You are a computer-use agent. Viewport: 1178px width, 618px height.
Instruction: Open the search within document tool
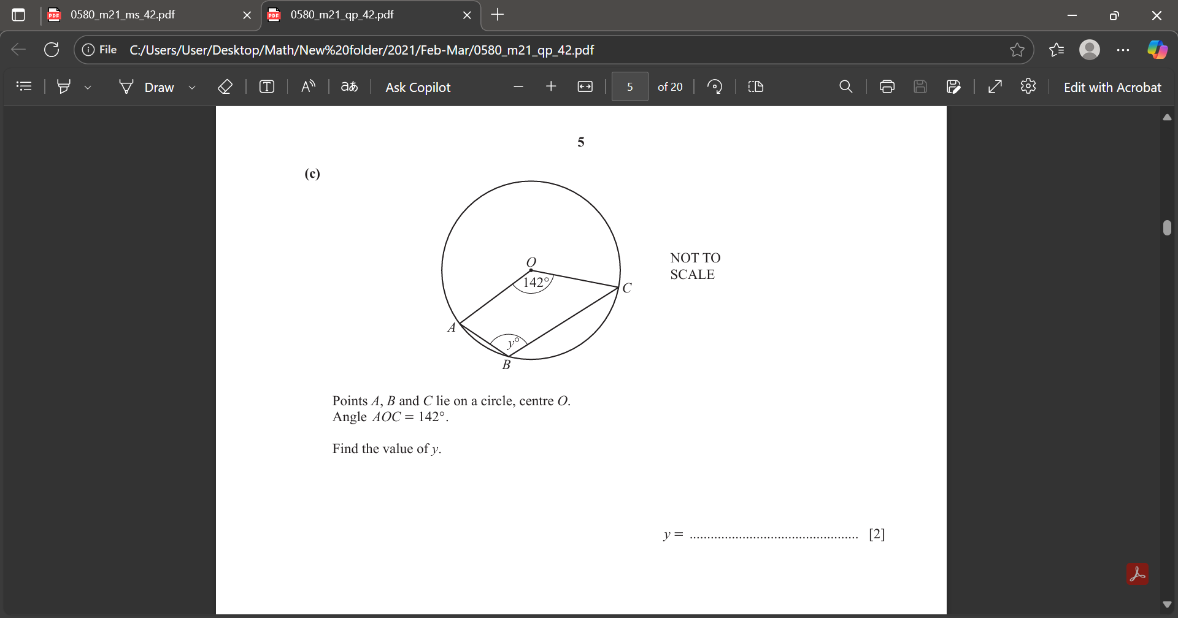tap(845, 86)
